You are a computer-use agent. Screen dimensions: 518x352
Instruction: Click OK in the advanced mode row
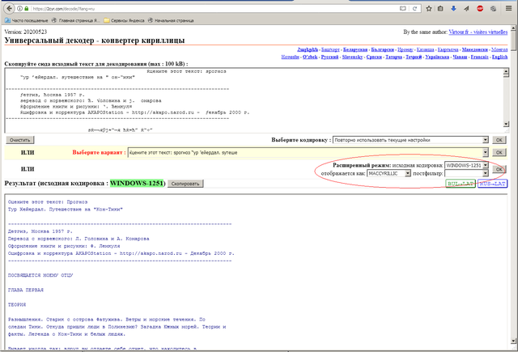click(499, 169)
